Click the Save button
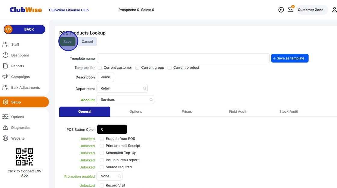 [x=67, y=42]
